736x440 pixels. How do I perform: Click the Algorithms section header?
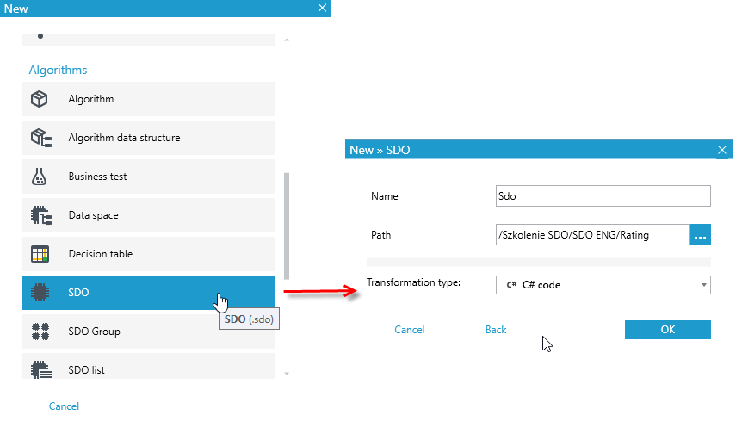pyautogui.click(x=58, y=70)
